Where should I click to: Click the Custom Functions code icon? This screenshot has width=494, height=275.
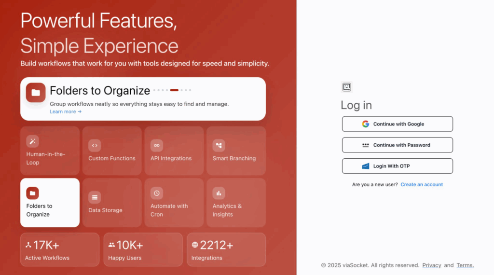pyautogui.click(x=95, y=146)
